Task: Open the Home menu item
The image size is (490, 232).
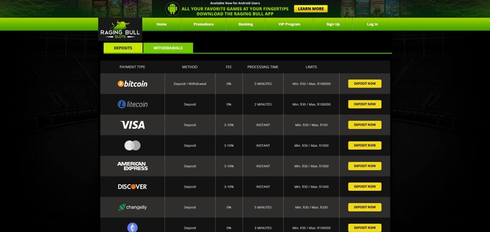Action: [x=162, y=24]
